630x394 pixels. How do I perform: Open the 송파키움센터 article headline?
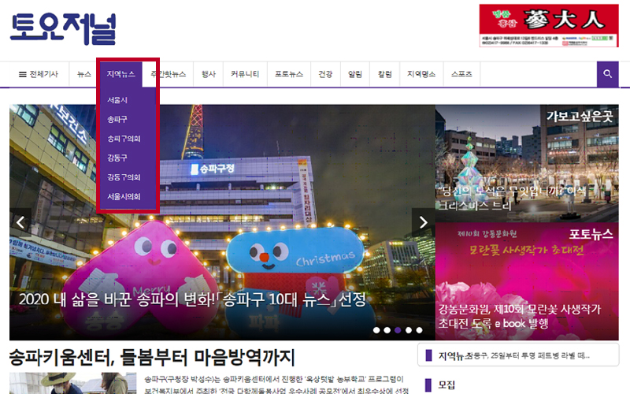click(x=152, y=358)
